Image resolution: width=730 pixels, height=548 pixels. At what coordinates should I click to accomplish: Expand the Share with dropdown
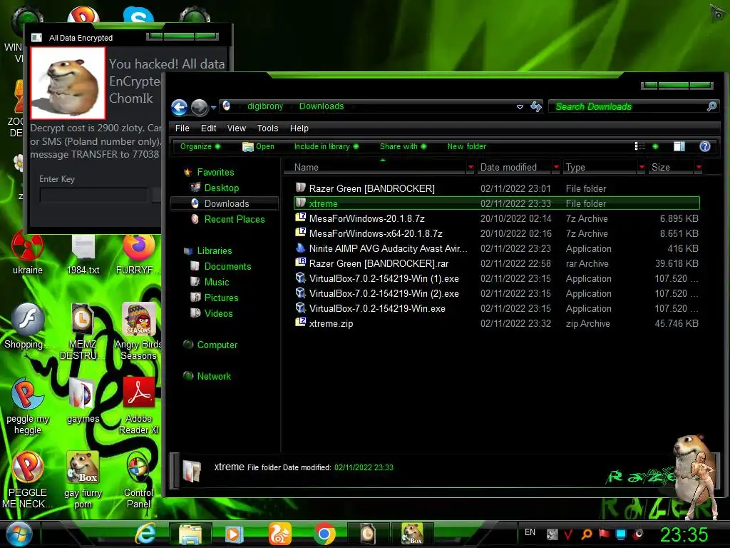(x=403, y=146)
